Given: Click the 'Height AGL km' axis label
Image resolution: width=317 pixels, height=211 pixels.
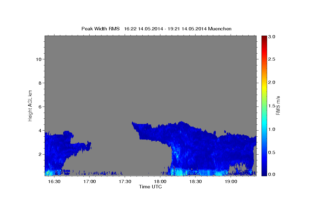Looking at the screenshot, I should 30,105.
